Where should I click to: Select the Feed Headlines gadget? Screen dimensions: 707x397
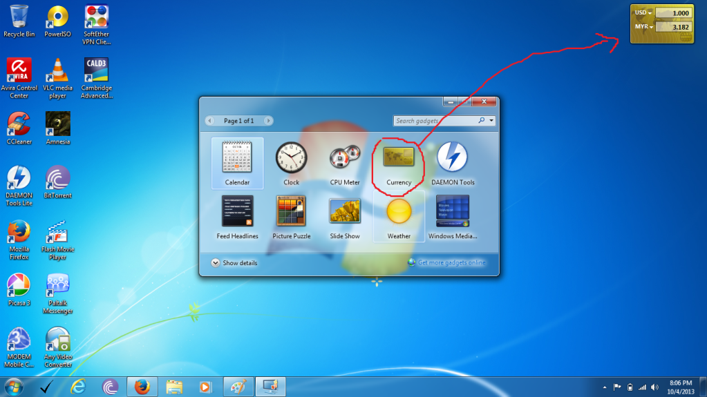tap(237, 216)
